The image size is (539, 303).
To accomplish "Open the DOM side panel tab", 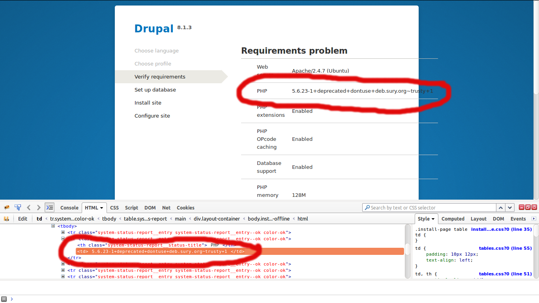I will pos(498,219).
